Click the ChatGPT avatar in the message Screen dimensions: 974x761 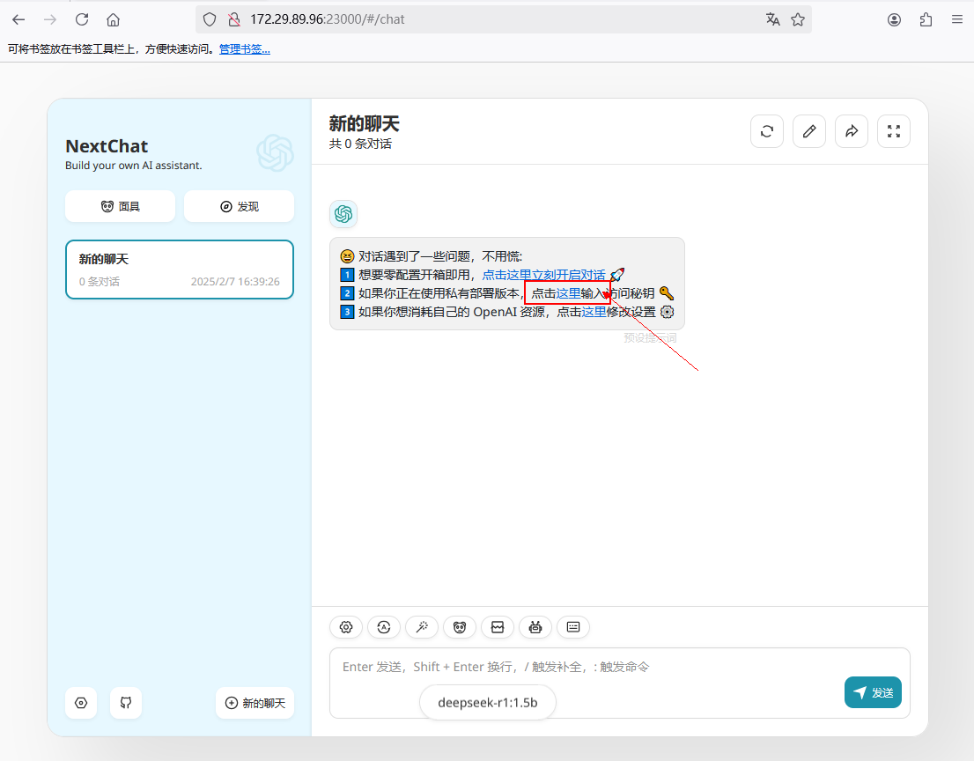click(343, 214)
